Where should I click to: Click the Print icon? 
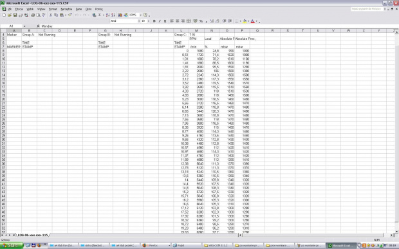coord(33,15)
